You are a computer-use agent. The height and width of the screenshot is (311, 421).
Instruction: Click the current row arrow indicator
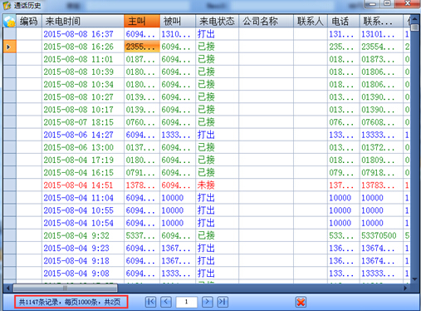point(10,47)
